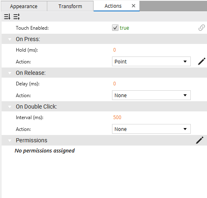Image resolution: width=207 pixels, height=198 pixels.
Task: Collapse the On Press section
Action: 10,39
